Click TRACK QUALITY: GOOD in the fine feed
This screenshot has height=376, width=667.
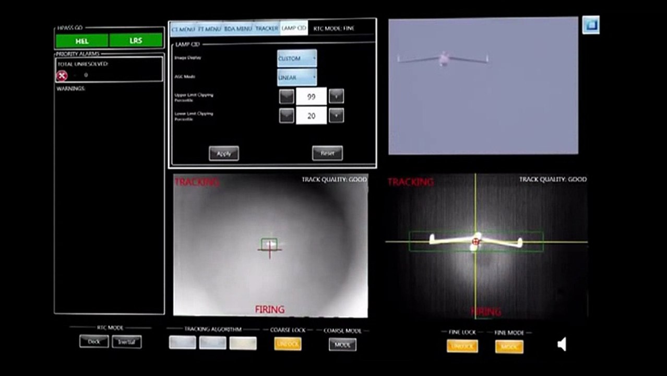point(553,179)
